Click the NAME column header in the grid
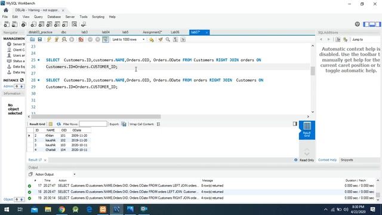 click(x=50, y=130)
